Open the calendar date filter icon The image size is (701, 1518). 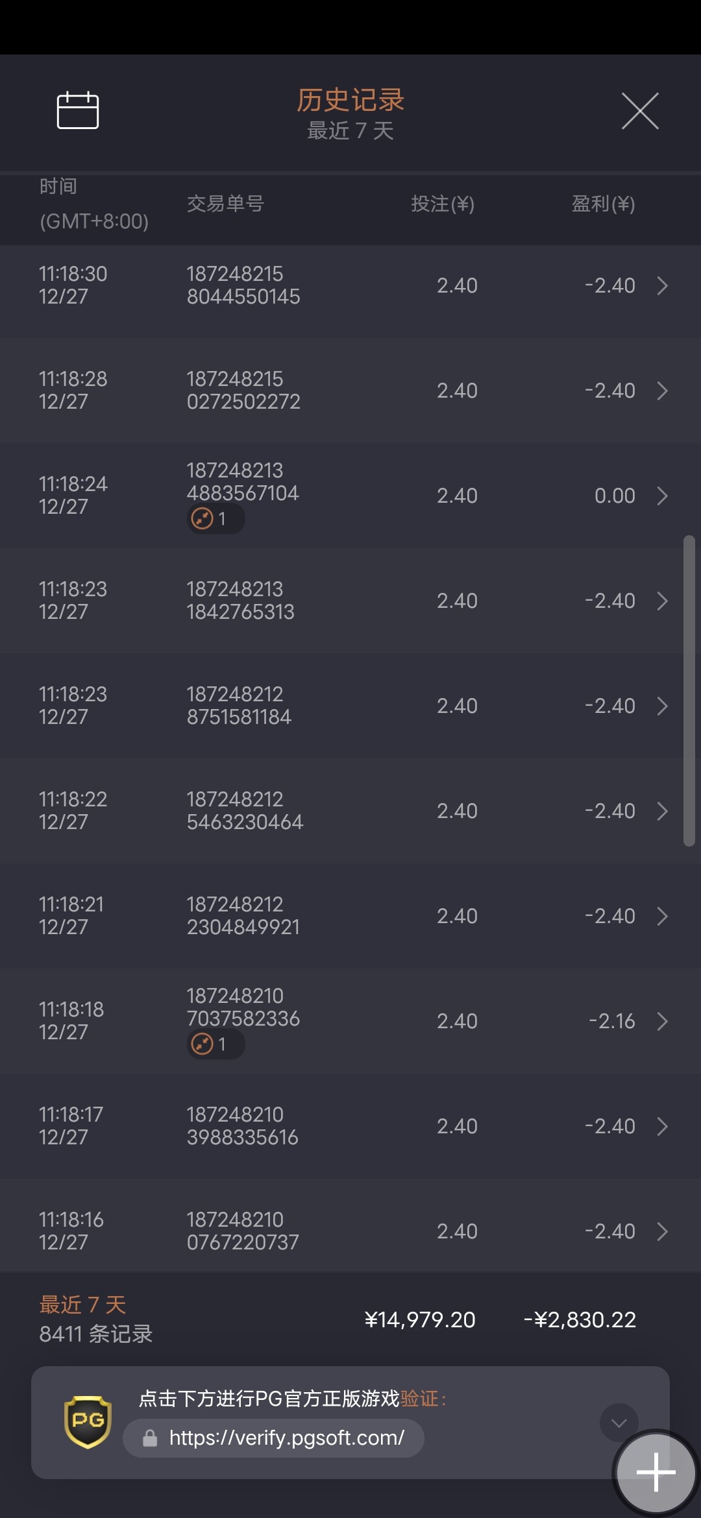78,110
